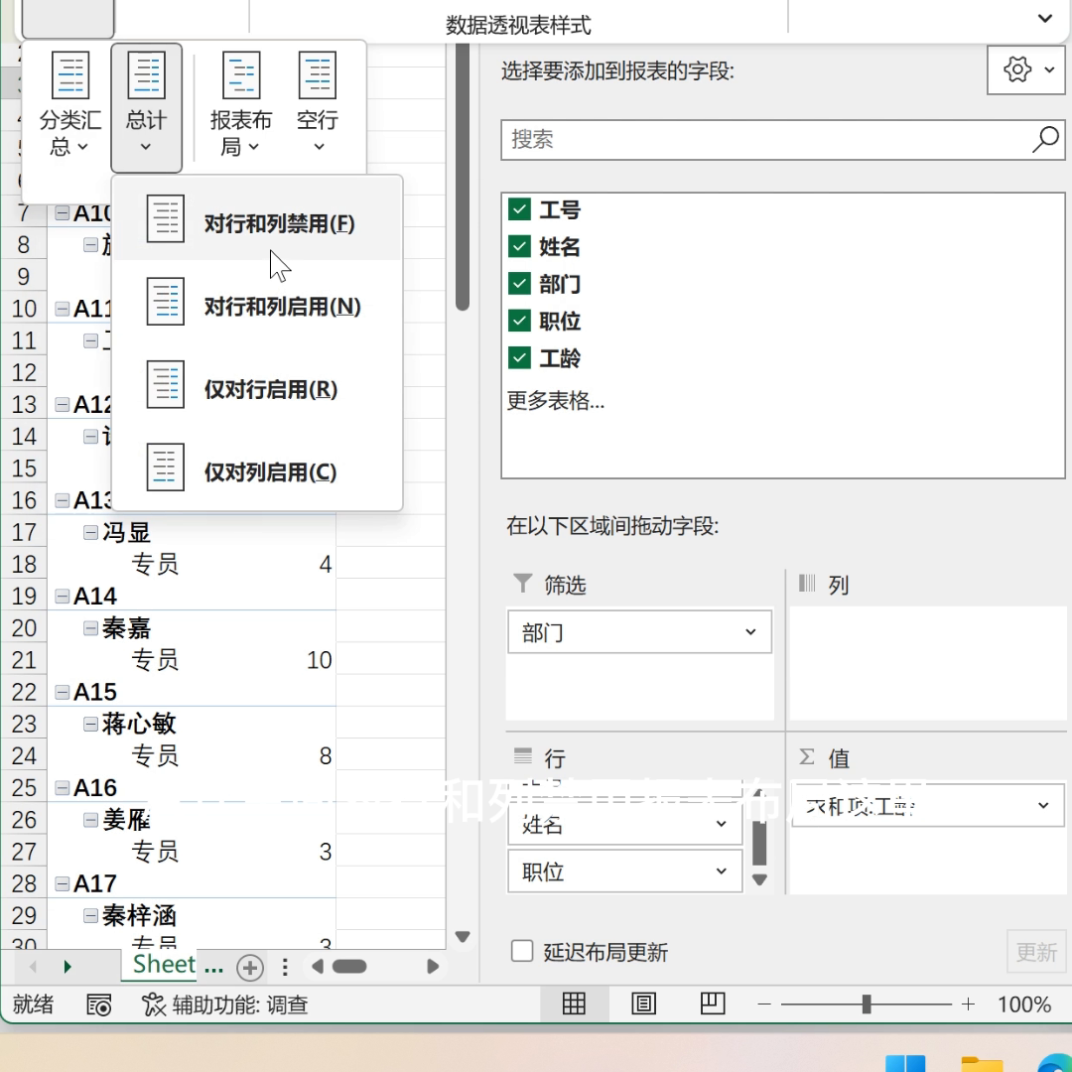Expand the pivot table styles gallery
The width and height of the screenshot is (1072, 1072).
pyautogui.click(x=1044, y=19)
